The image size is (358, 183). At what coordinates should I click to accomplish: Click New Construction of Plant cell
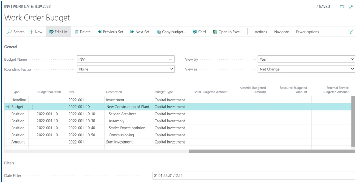(129, 107)
